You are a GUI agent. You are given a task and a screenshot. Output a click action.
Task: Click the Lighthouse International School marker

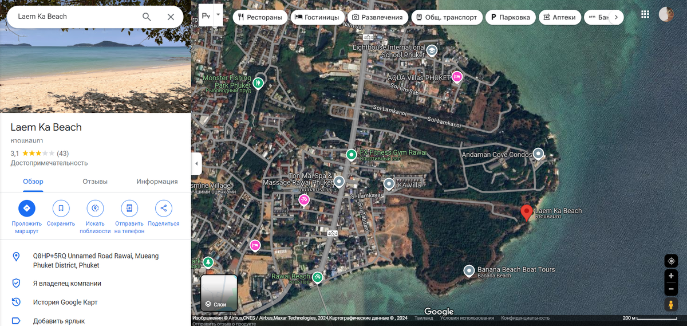[x=432, y=50]
